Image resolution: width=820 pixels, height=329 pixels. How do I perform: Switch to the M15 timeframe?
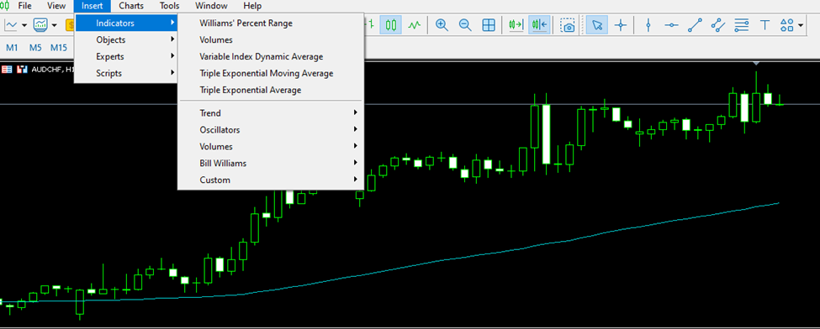click(x=59, y=48)
